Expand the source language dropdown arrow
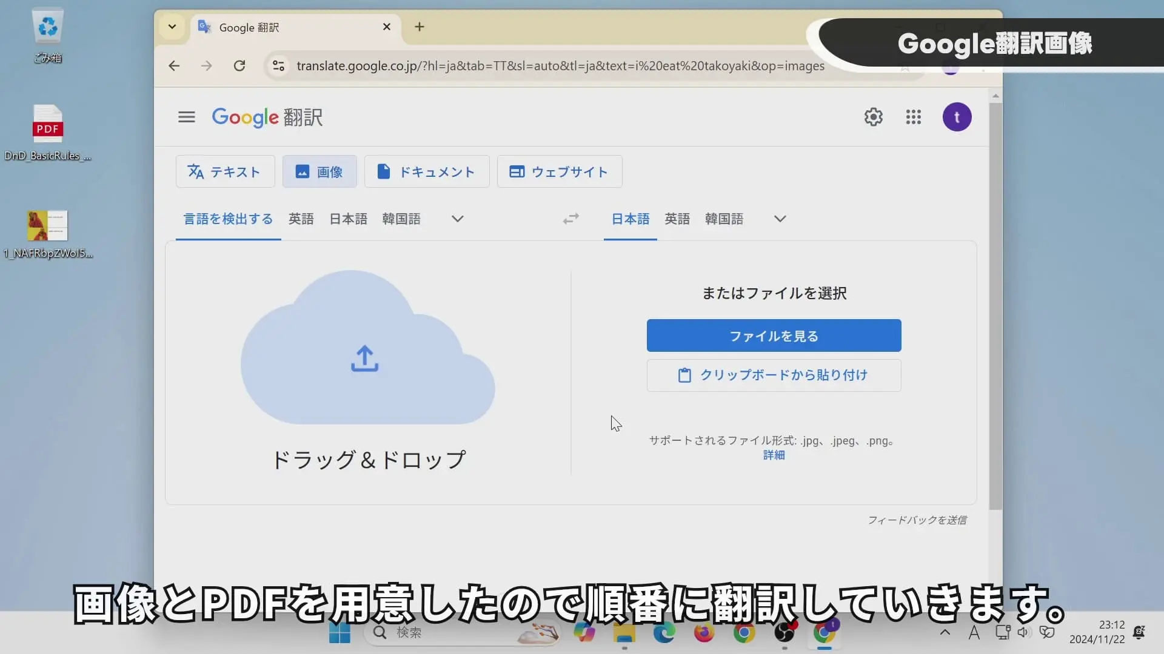 (x=457, y=219)
